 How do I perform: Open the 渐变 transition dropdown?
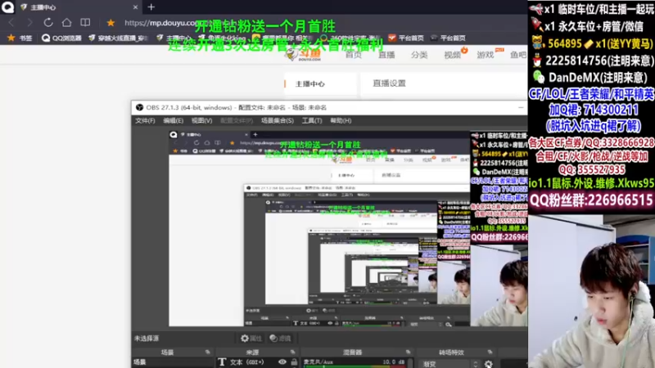point(445,364)
